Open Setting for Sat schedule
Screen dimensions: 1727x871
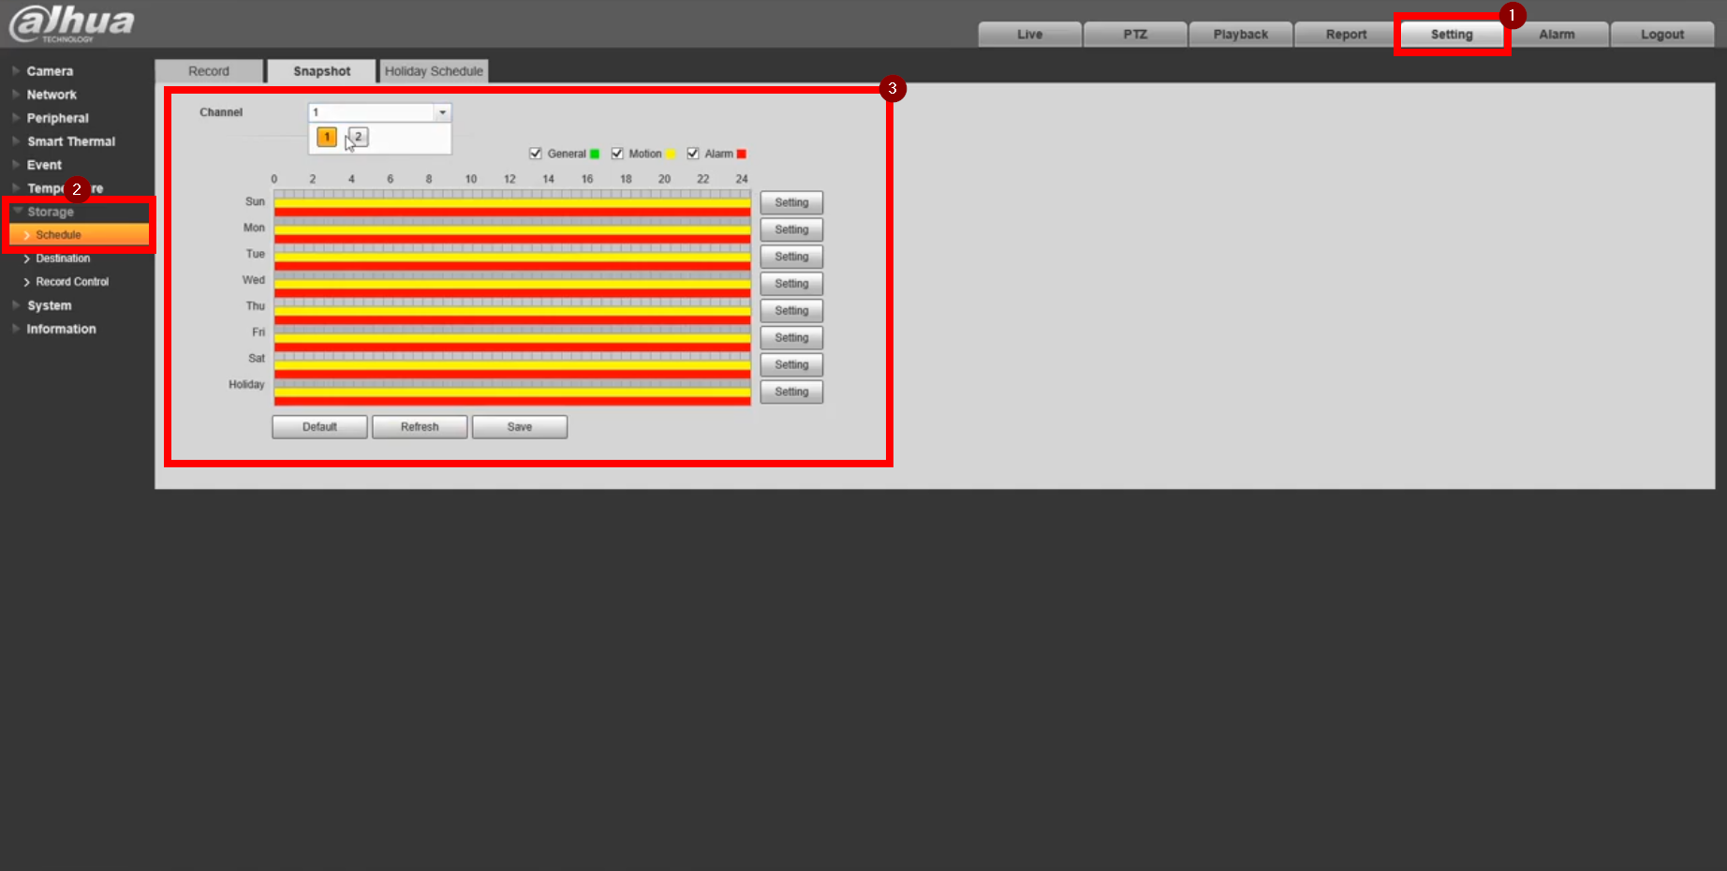click(791, 365)
